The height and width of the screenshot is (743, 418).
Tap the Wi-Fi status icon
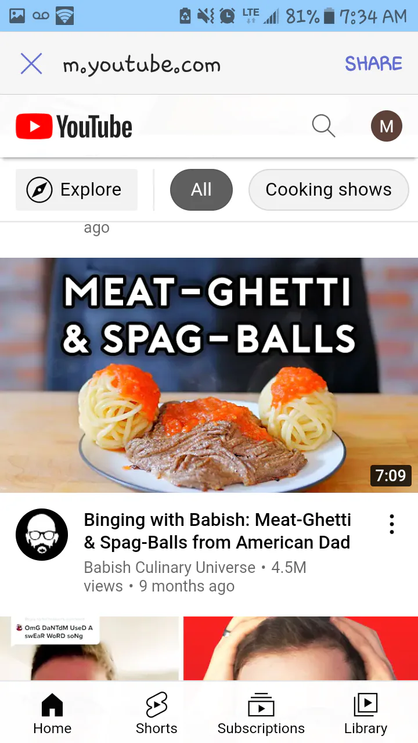pyautogui.click(x=65, y=16)
